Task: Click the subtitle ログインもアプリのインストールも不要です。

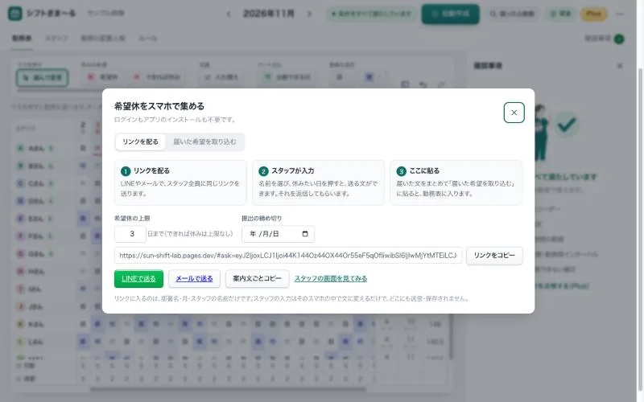Action: [x=175, y=120]
